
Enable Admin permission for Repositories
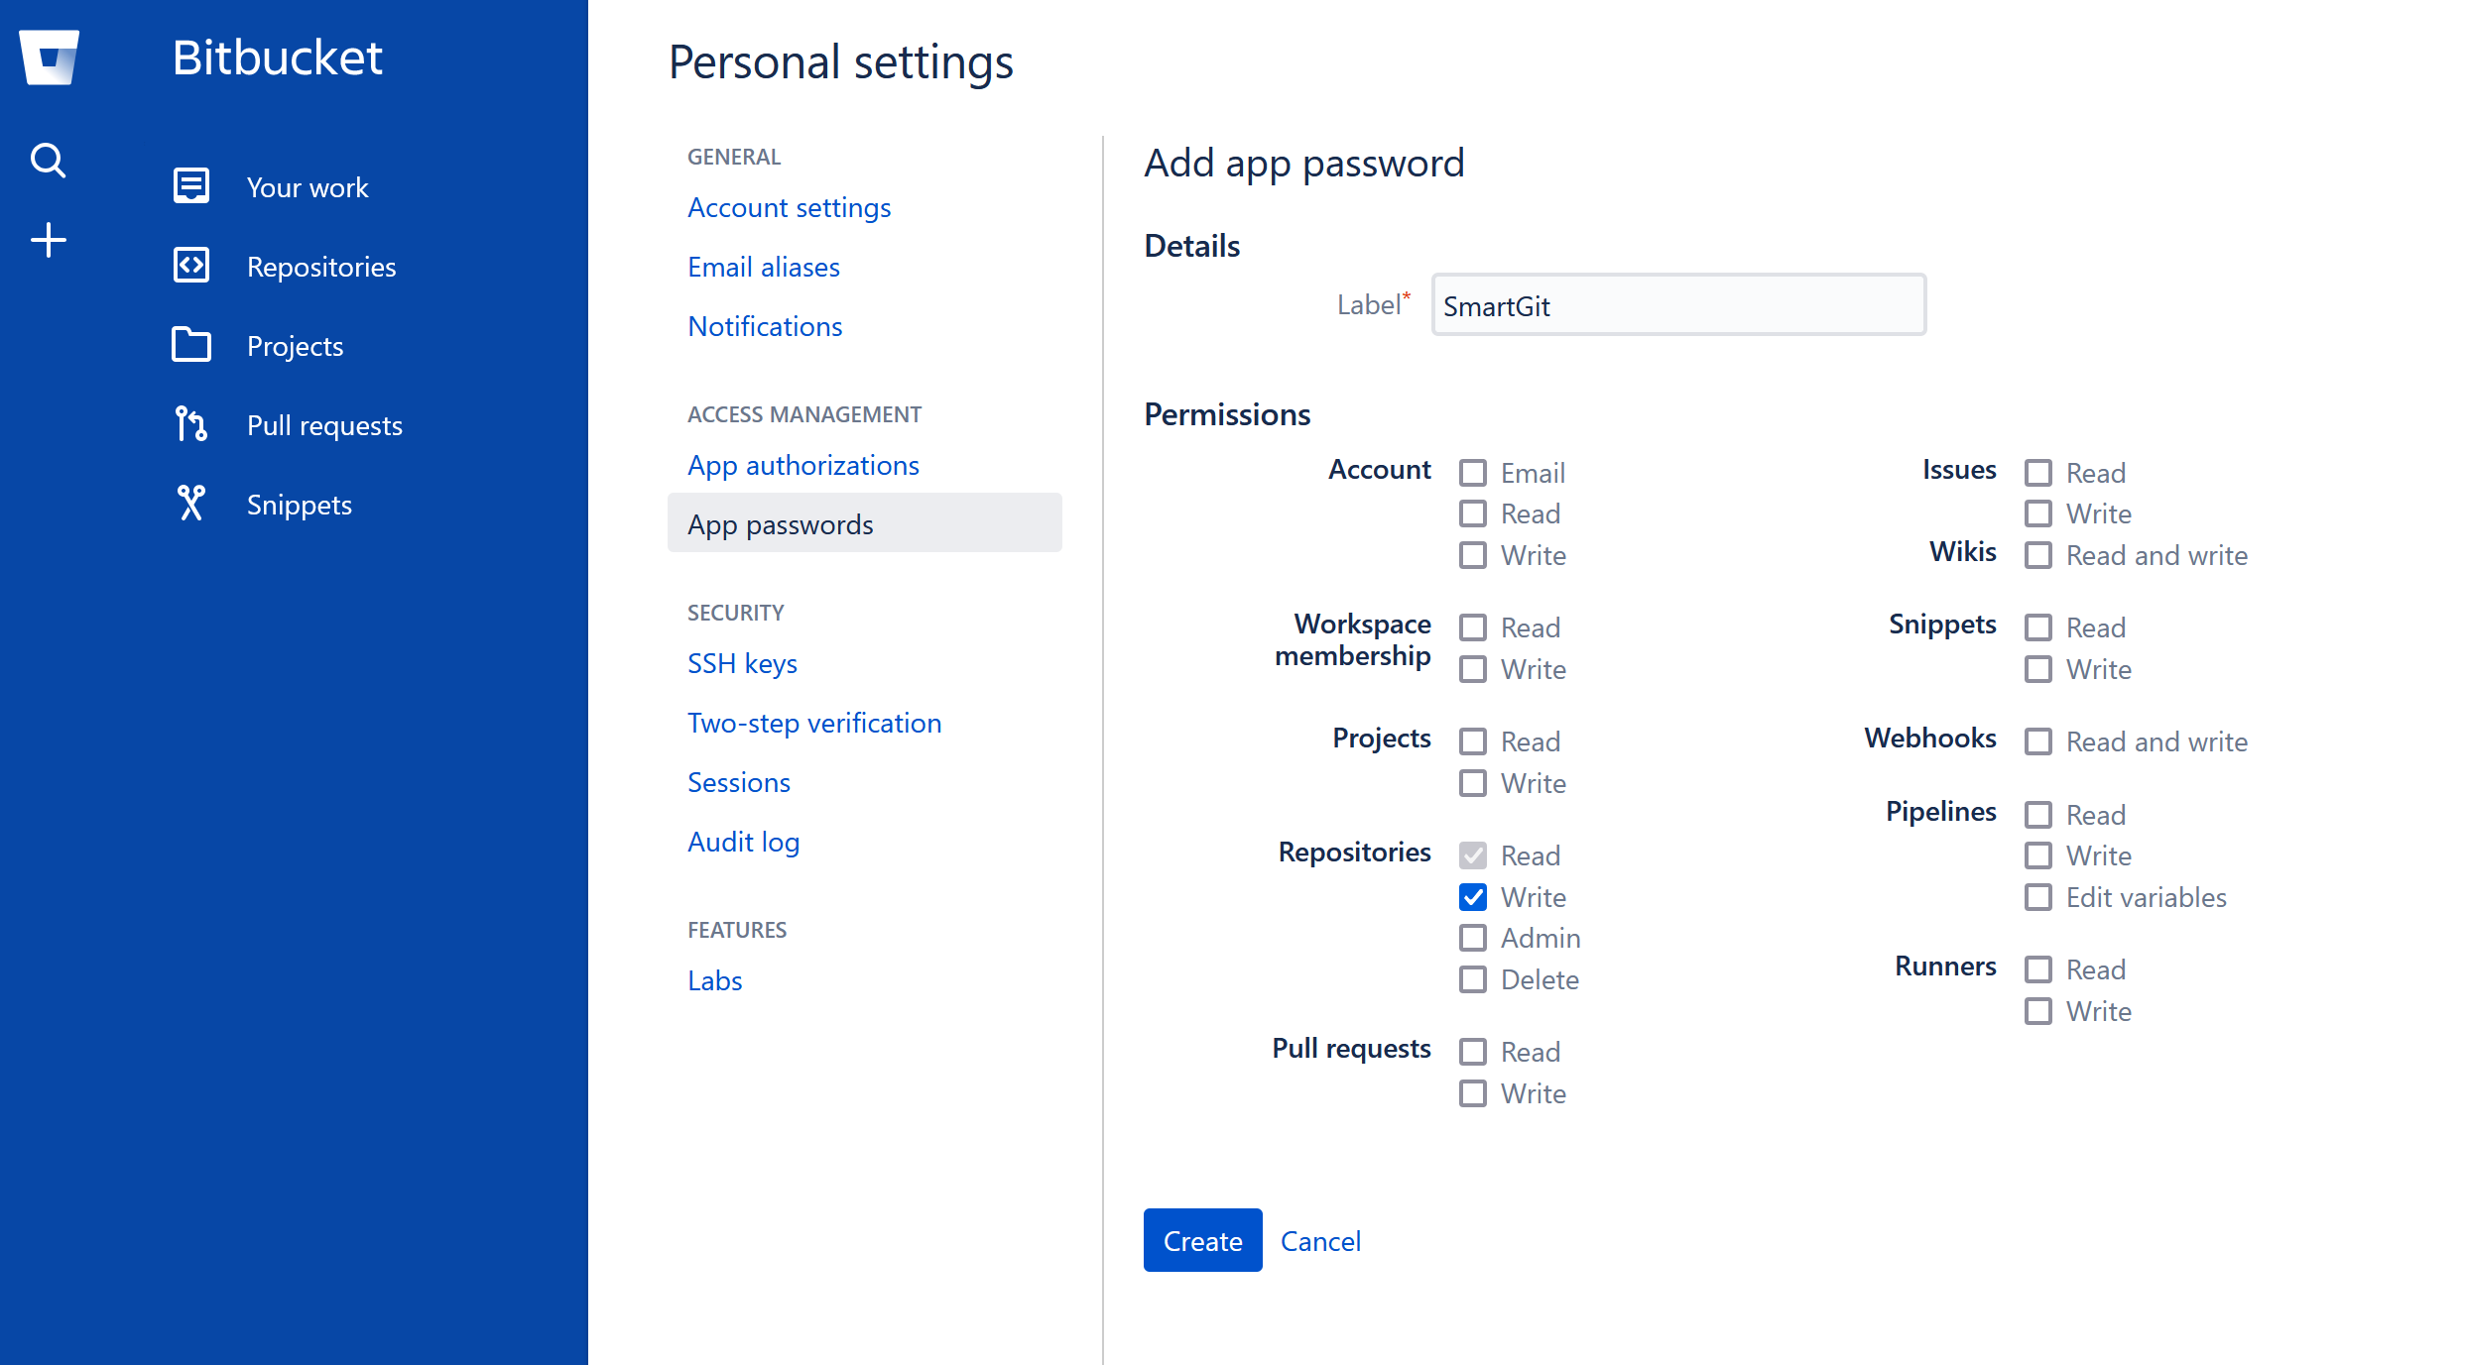1473,938
